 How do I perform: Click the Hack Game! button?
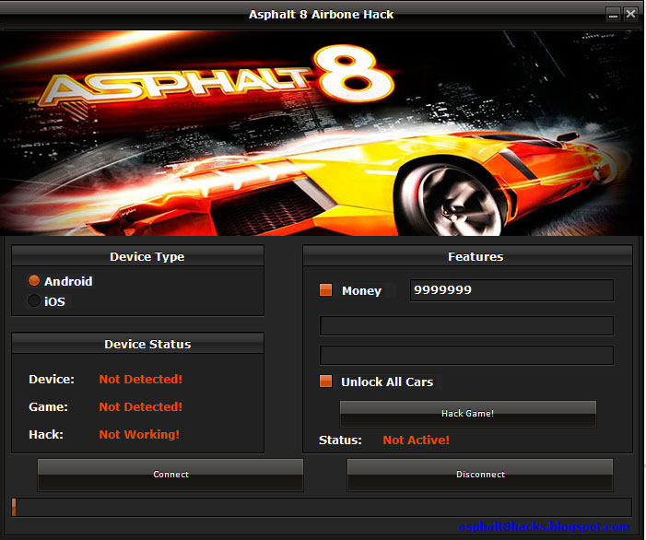point(468,414)
